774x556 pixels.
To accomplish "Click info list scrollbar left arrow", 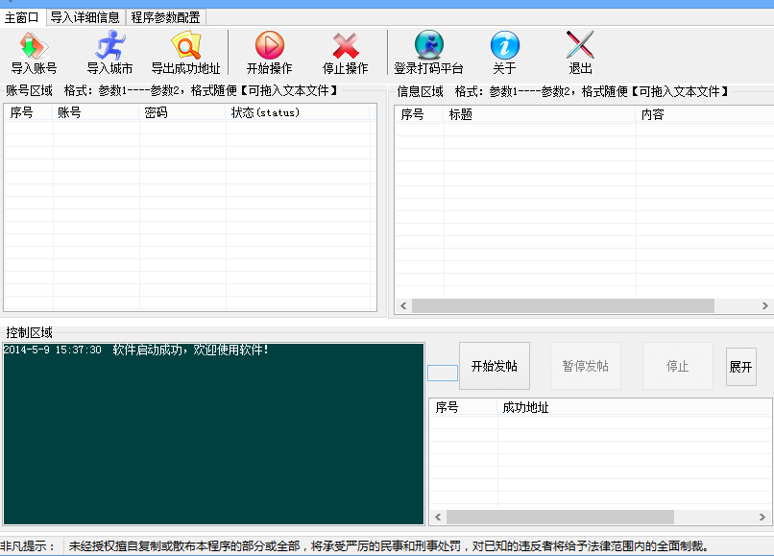I will (403, 305).
